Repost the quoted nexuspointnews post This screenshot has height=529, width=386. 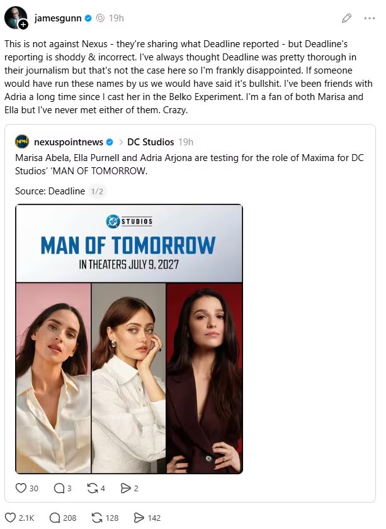93,488
